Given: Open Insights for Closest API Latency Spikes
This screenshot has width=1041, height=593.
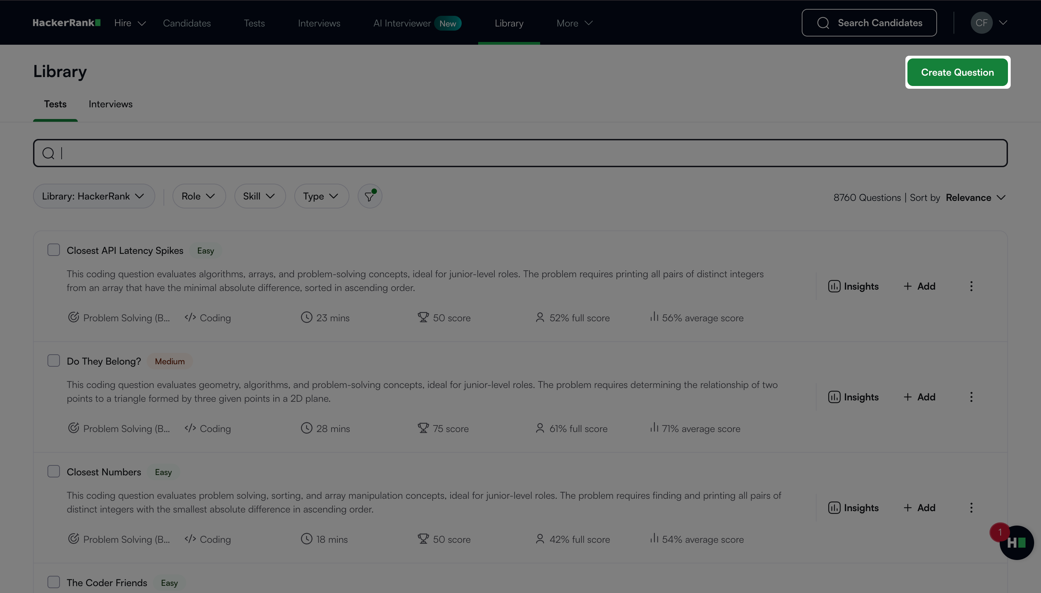Looking at the screenshot, I should tap(853, 286).
